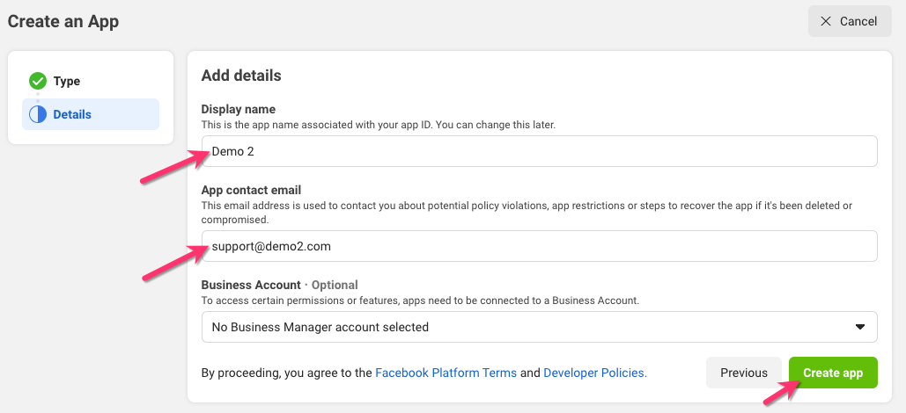Click the X icon on the Cancel button
This screenshot has width=906, height=413.
[x=825, y=21]
